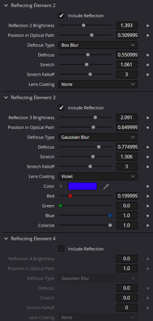Click keyframe diamond for Element 2 Stretch
Viewport: 153px width, 321px height.
coord(148,65)
